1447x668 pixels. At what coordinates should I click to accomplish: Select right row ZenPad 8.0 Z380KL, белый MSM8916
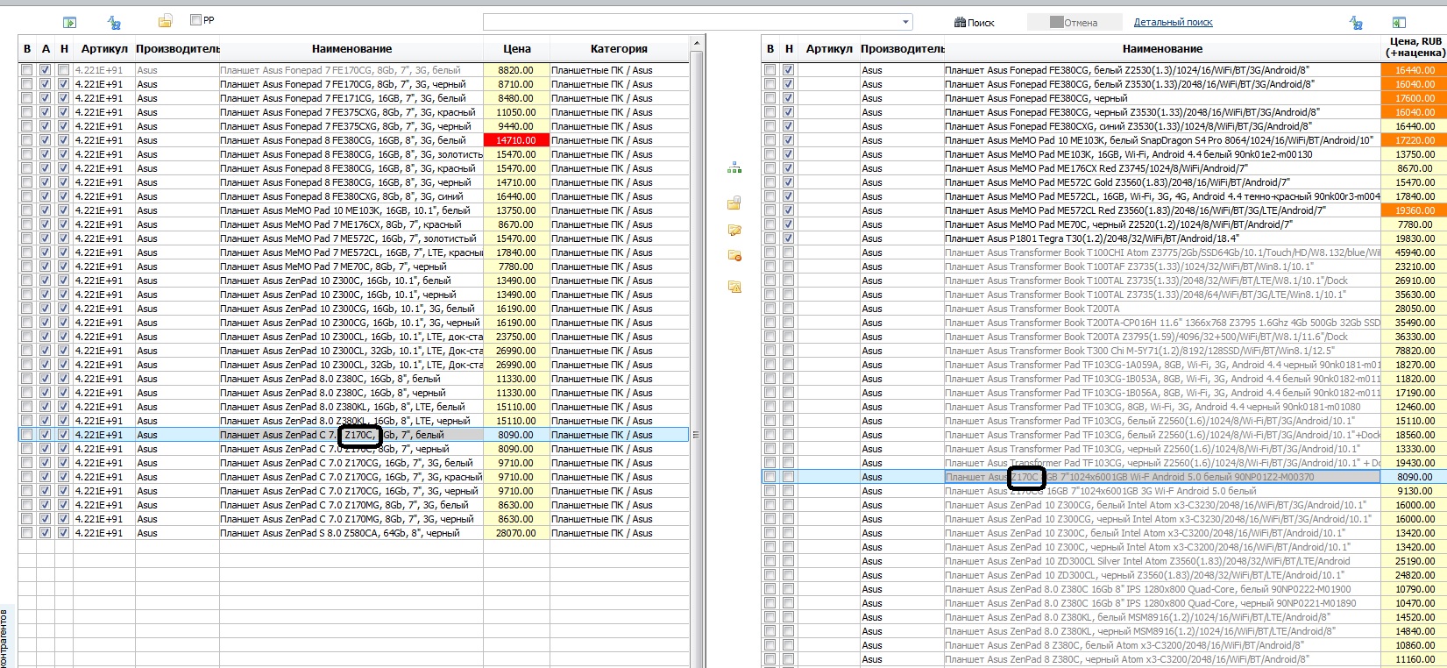[1162, 617]
